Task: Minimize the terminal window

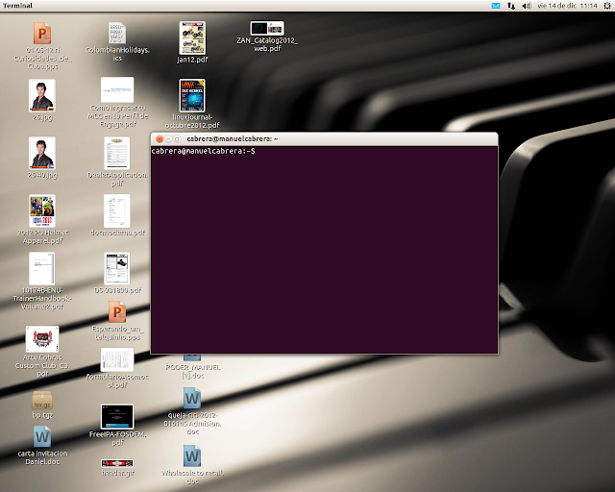Action: point(168,139)
